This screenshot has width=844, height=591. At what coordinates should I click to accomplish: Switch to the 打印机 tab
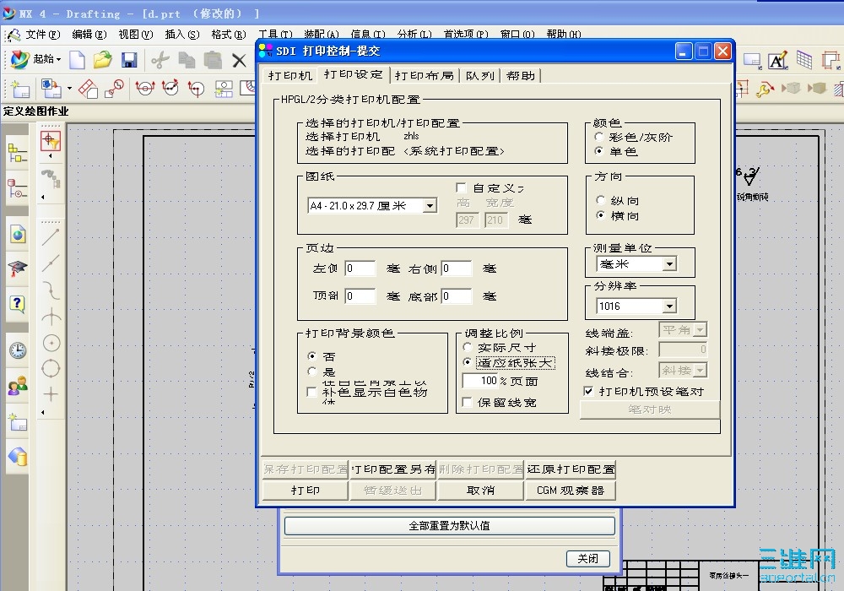(x=290, y=75)
